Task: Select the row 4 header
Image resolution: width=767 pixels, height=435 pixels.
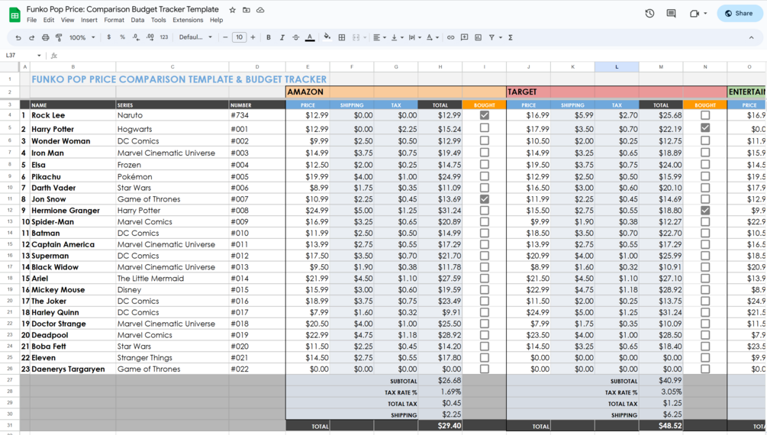Action: coord(9,115)
